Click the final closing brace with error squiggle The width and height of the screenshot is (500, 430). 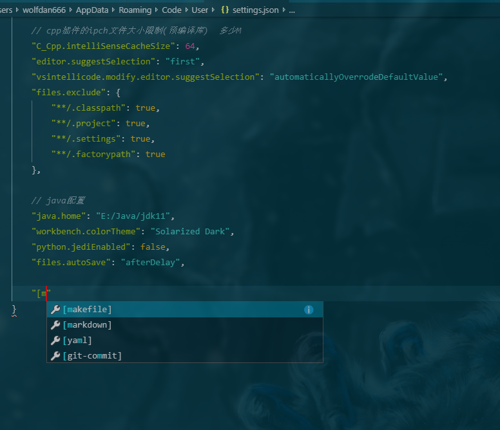[14, 310]
